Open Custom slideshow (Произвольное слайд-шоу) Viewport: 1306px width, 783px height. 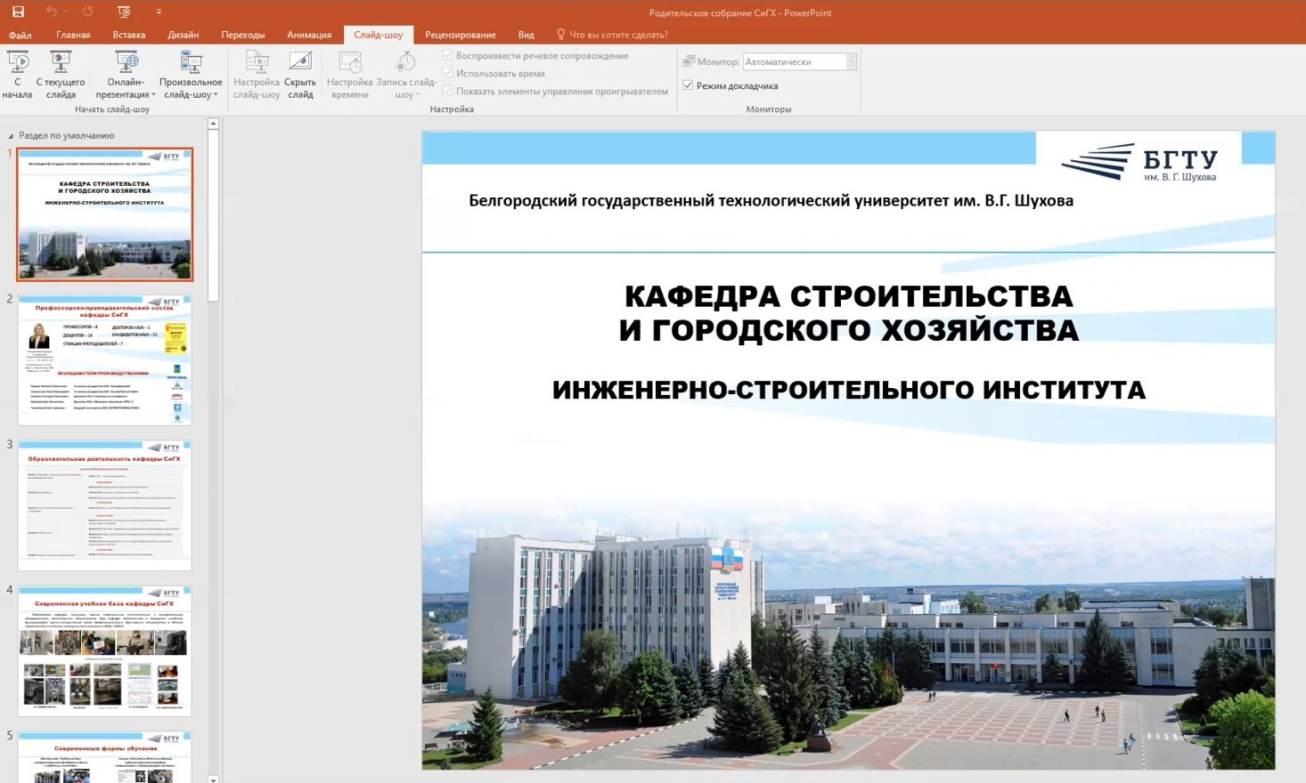[x=191, y=75]
